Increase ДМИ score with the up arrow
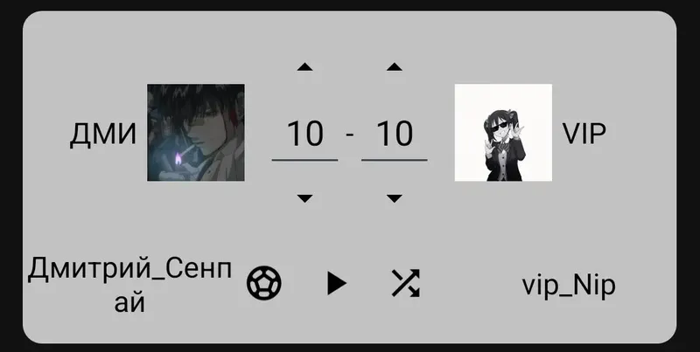This screenshot has height=352, width=700. (304, 67)
